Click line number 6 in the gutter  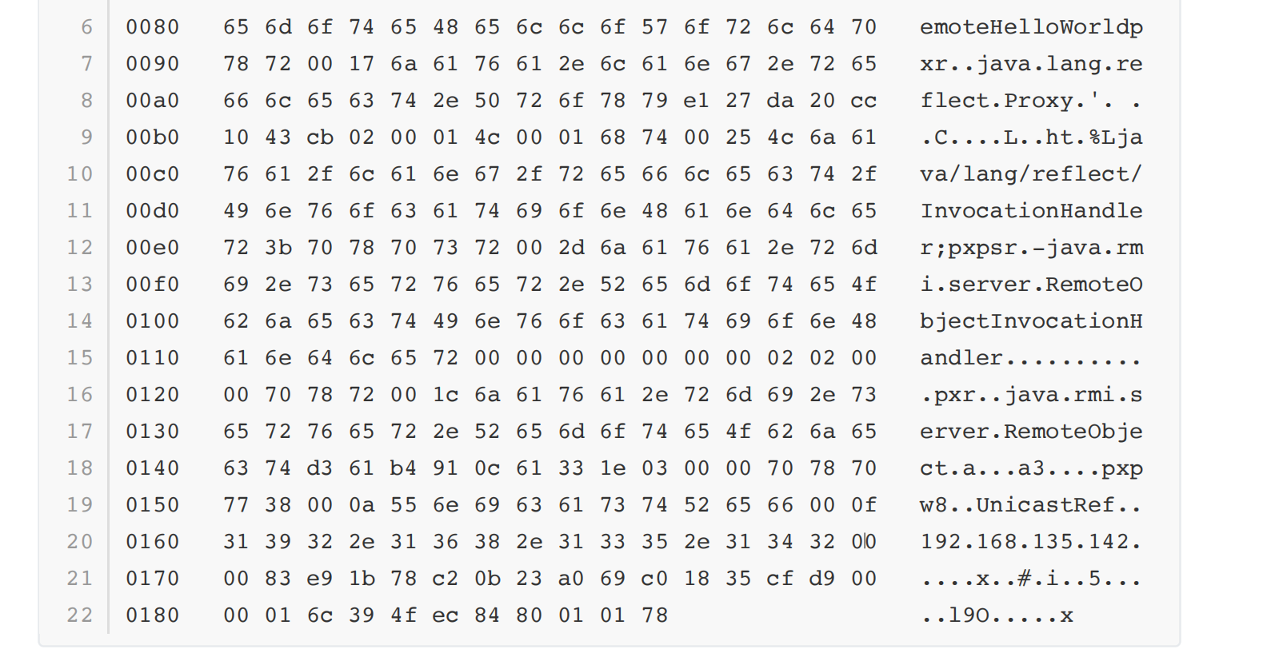(86, 27)
